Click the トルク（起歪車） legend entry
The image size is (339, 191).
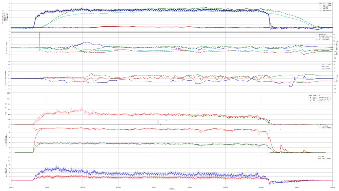tap(324, 158)
